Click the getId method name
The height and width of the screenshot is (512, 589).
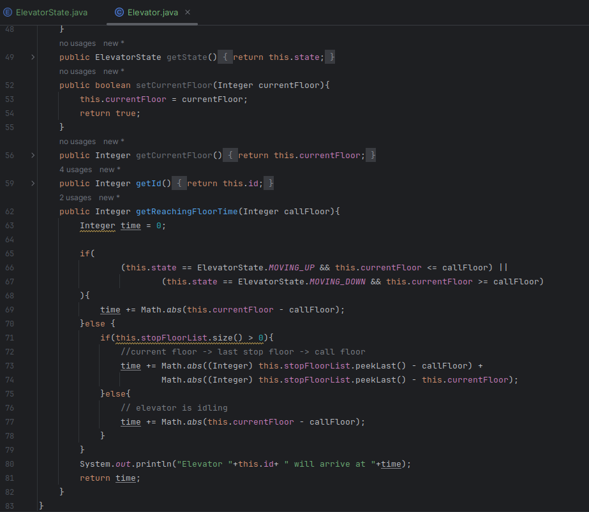point(149,184)
